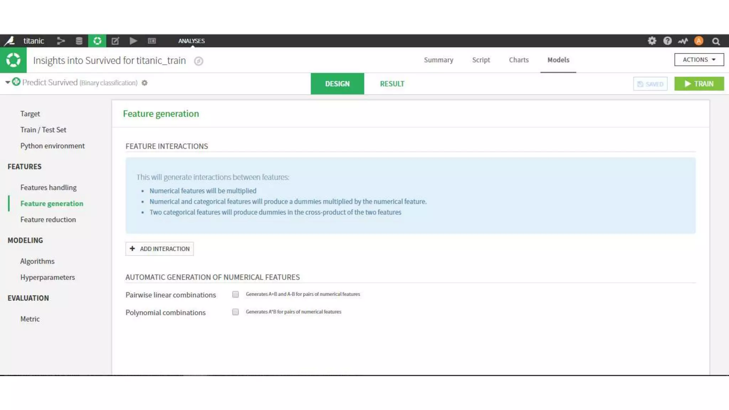
Task: Click the green TRAIN button
Action: (x=699, y=84)
